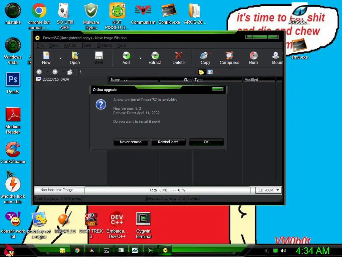Click the New toolbar icon in PowerISO
The image size is (342, 257).
46,58
